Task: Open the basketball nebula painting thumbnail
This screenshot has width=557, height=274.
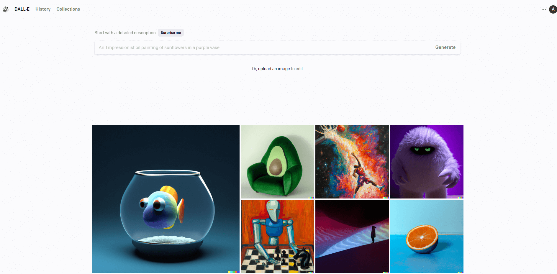Action: pos(352,162)
